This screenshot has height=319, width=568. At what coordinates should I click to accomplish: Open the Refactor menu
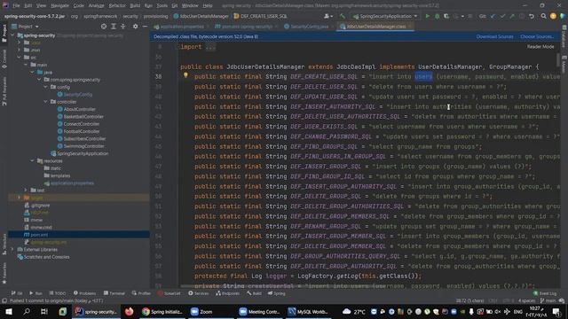pos(117,6)
